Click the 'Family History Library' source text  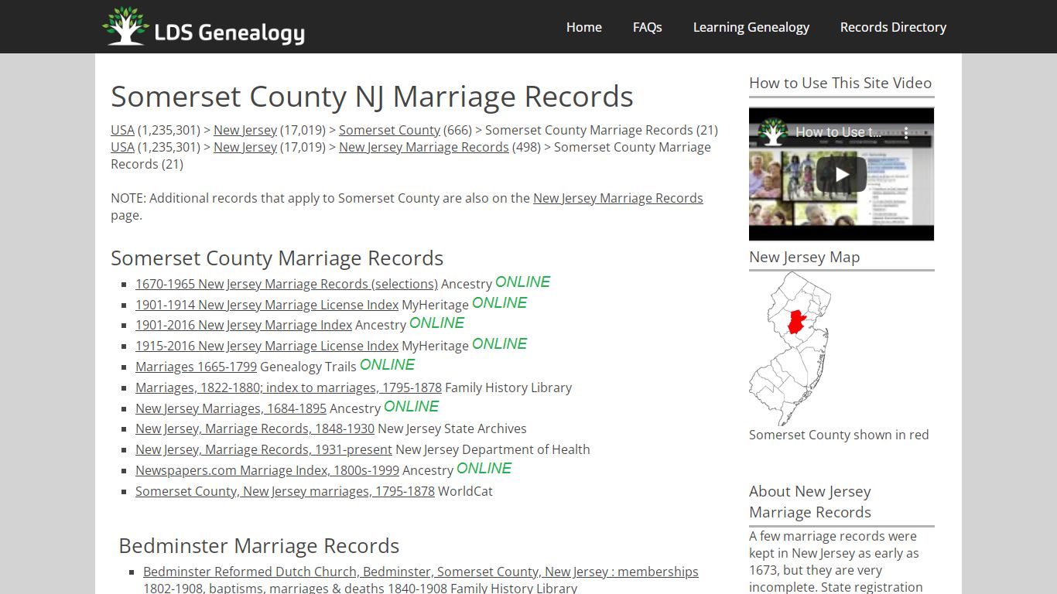click(x=508, y=387)
